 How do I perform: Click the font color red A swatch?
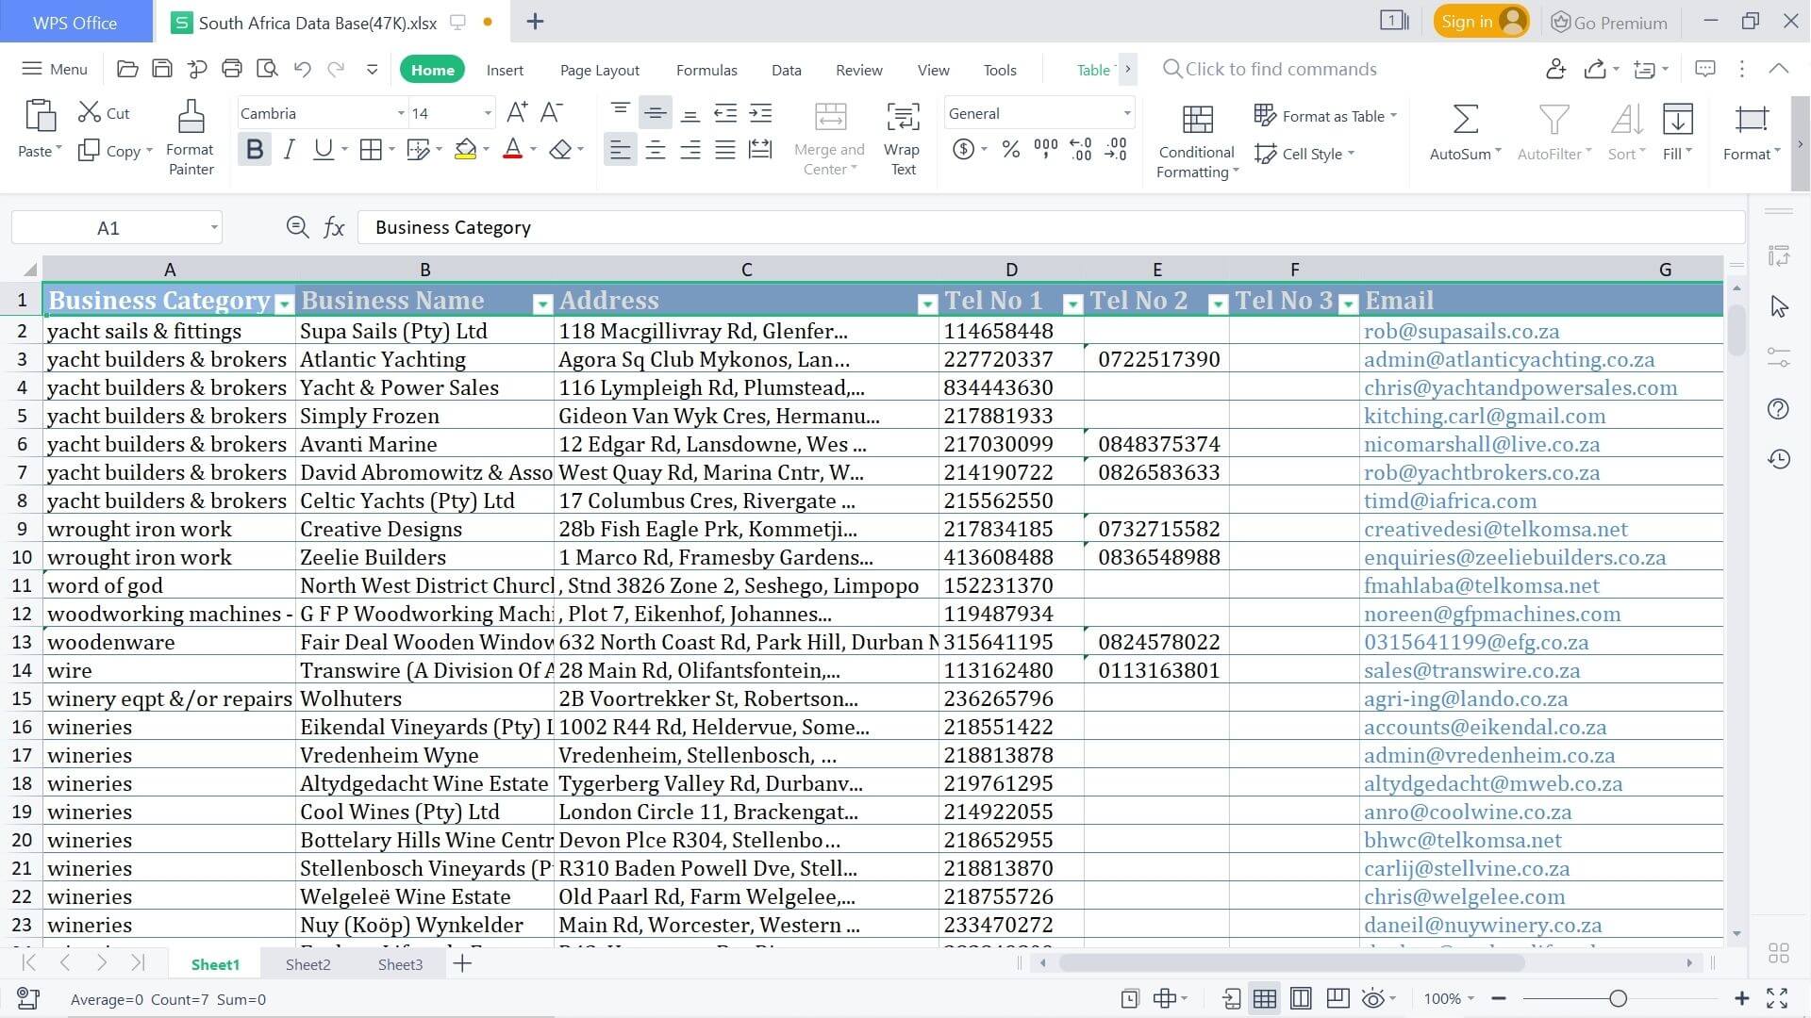[512, 150]
